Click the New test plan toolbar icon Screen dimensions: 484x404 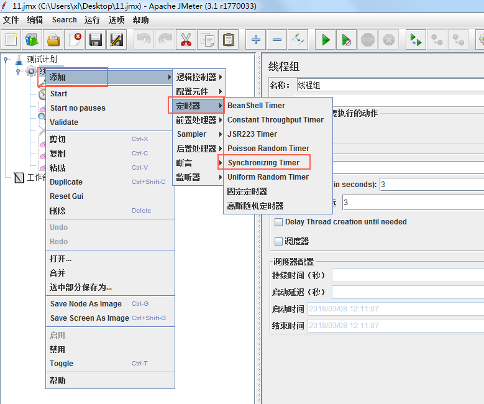[x=11, y=40]
